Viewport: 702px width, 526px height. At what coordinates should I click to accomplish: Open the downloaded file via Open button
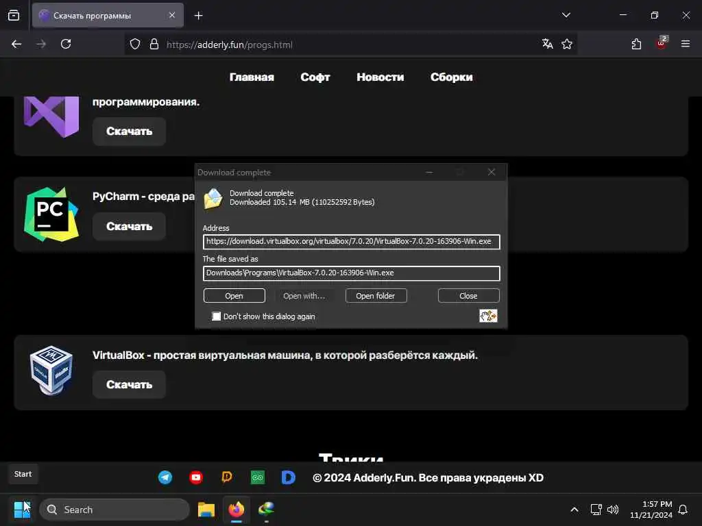coord(234,296)
